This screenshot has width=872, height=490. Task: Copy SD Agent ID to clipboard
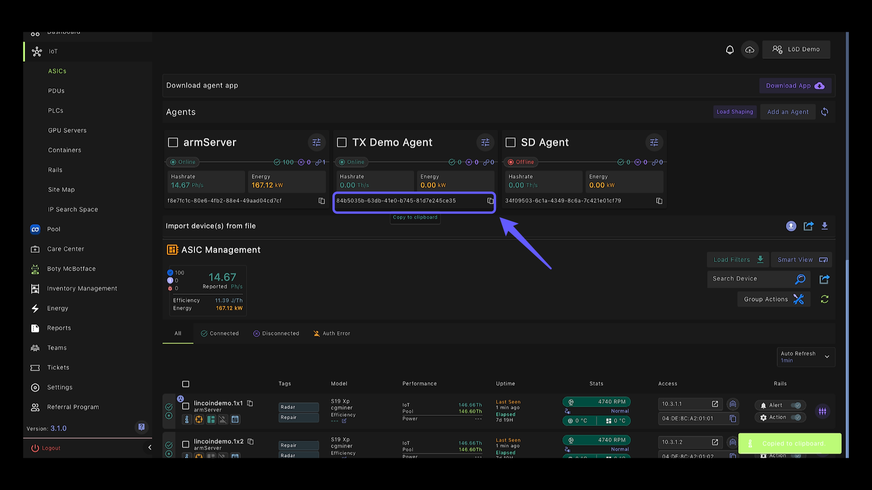coord(659,201)
